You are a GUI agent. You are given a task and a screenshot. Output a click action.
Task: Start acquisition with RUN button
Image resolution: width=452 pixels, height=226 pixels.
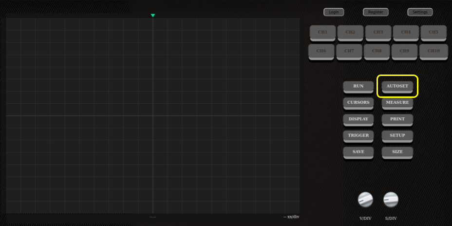click(x=358, y=87)
